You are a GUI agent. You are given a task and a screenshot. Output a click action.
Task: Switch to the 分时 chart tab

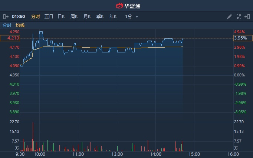coord(35,17)
